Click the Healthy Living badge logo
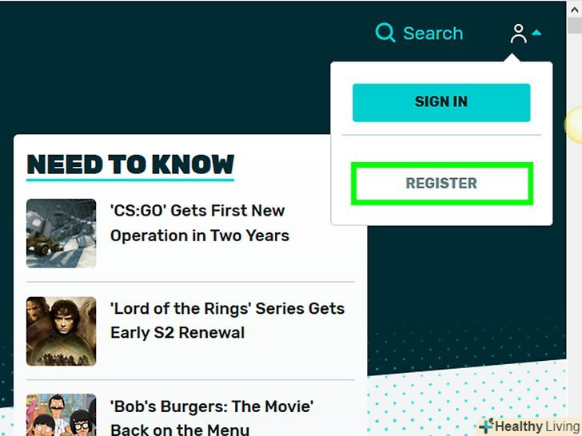 (x=530, y=426)
